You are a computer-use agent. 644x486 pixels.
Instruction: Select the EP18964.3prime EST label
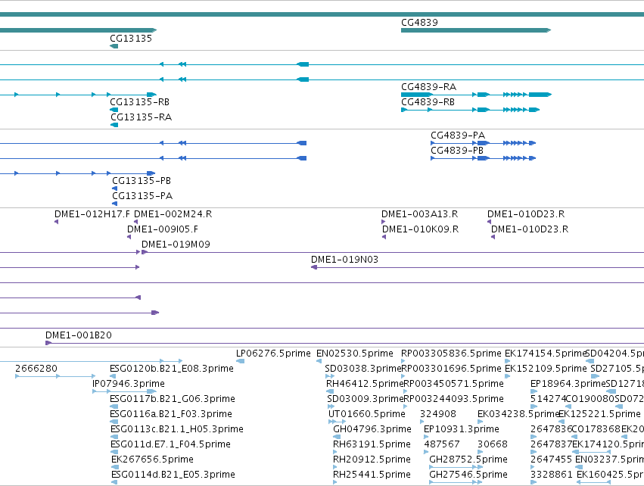568,384
